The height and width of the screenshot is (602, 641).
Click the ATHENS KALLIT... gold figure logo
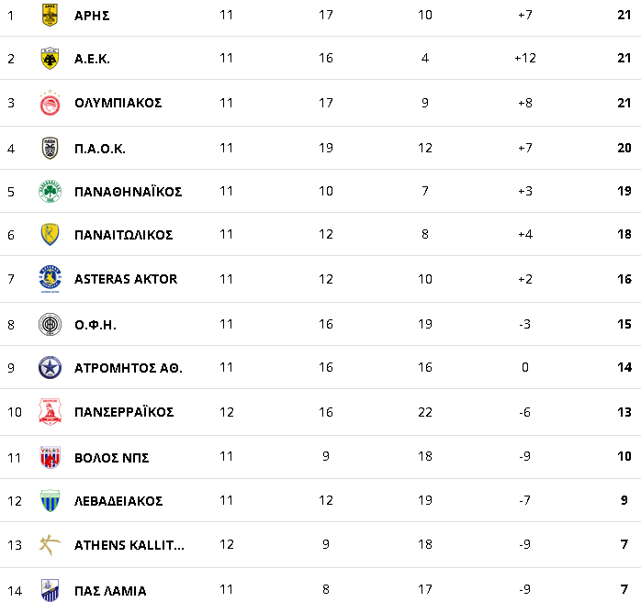click(x=50, y=545)
